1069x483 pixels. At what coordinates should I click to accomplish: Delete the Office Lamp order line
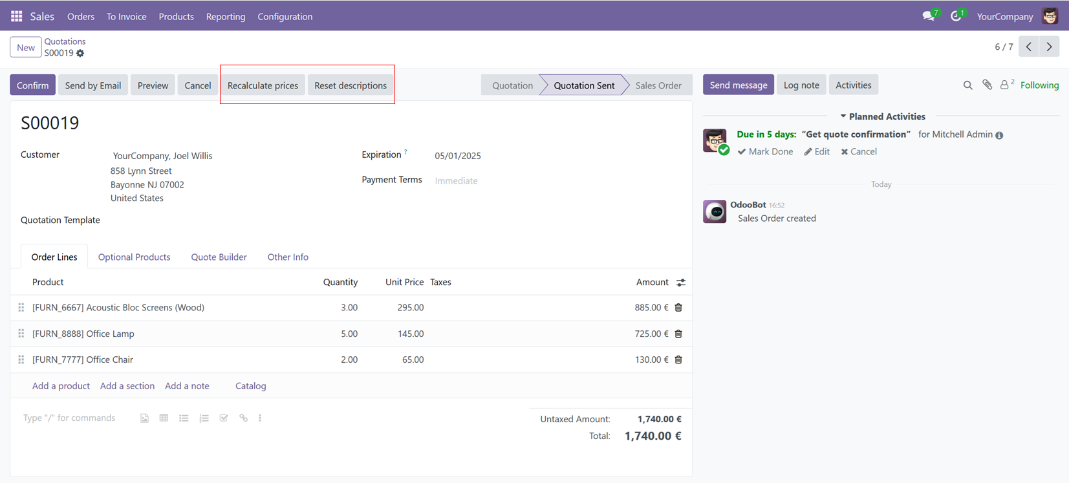click(678, 334)
